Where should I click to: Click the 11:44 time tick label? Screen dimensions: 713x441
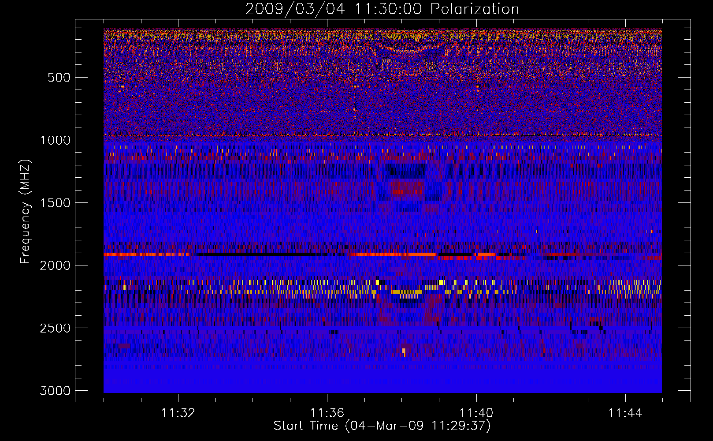point(625,413)
